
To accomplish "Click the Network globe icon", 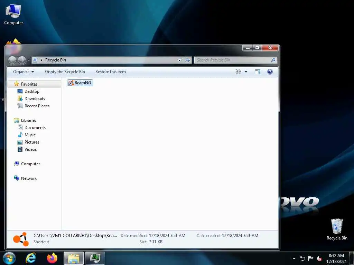I will point(17,178).
